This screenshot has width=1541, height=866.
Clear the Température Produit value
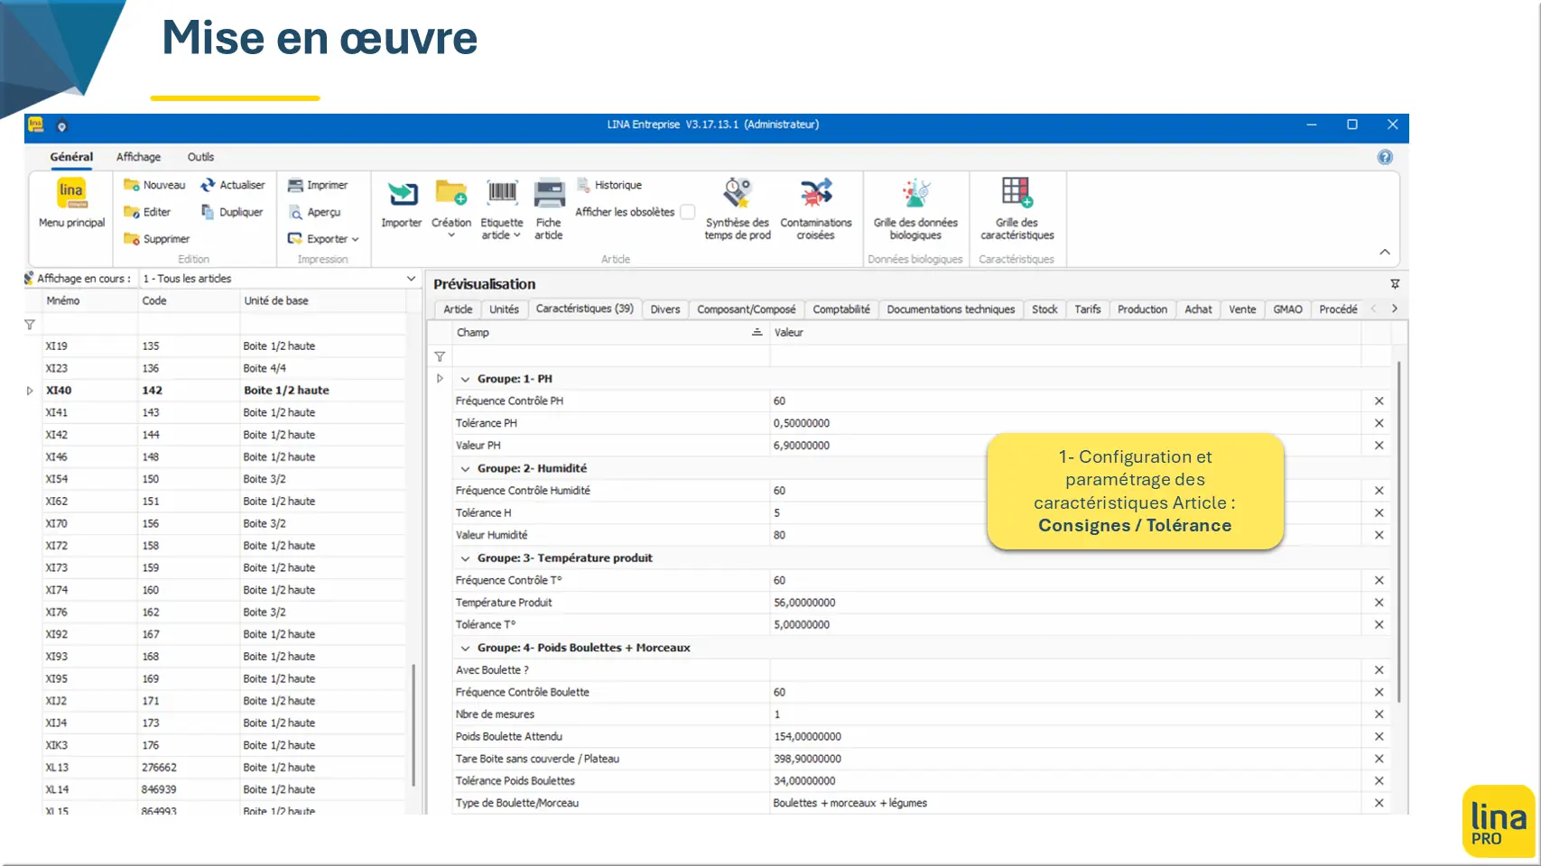pyautogui.click(x=1379, y=603)
